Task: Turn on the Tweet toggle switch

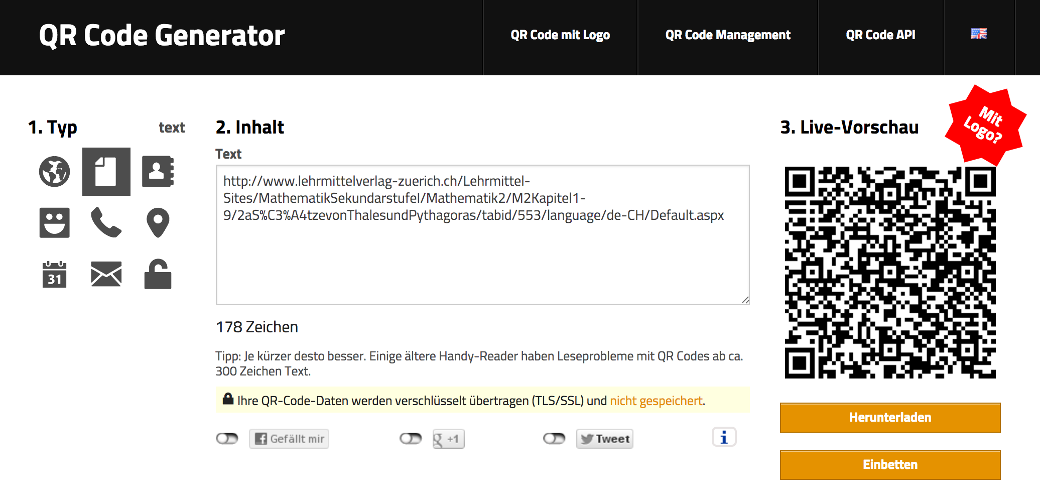Action: point(554,439)
